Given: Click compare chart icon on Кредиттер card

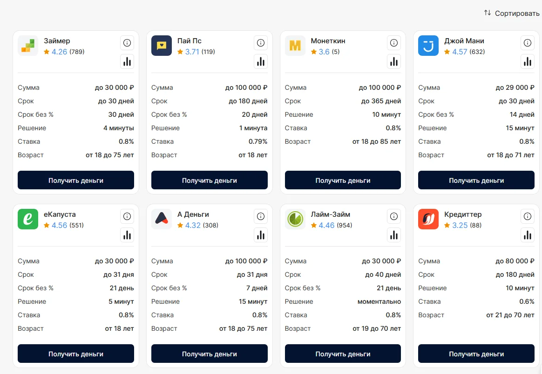Looking at the screenshot, I should pyautogui.click(x=528, y=235).
